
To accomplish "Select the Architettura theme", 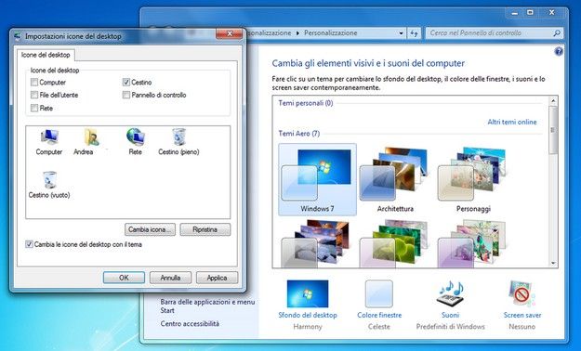I will click(395, 179).
